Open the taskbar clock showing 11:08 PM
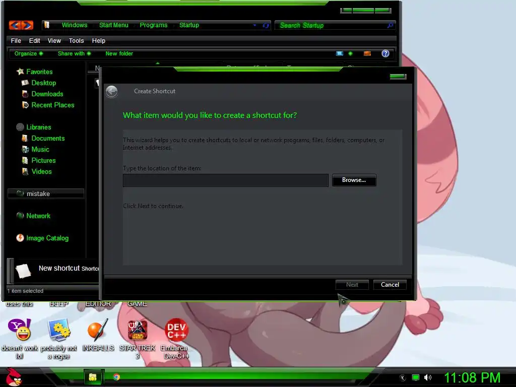The image size is (516, 387). (x=472, y=377)
